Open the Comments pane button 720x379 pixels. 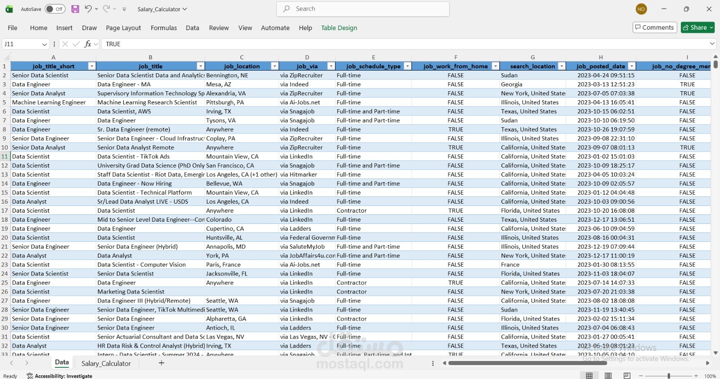pyautogui.click(x=655, y=27)
